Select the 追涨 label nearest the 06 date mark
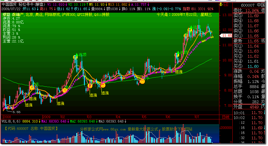268x146 pixels. click(179, 72)
